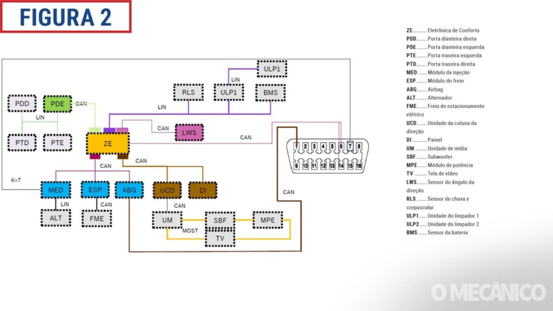Select the green PDE door module block
Viewport: 553px width, 311px height.
[57, 103]
